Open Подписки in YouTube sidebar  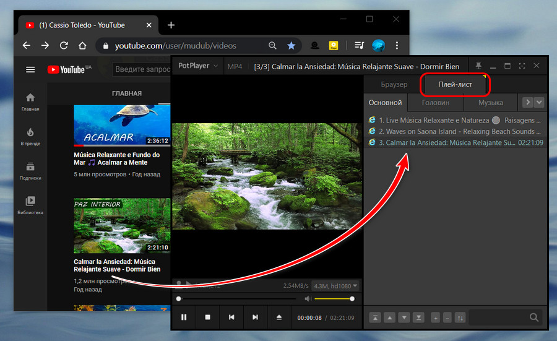click(30, 171)
